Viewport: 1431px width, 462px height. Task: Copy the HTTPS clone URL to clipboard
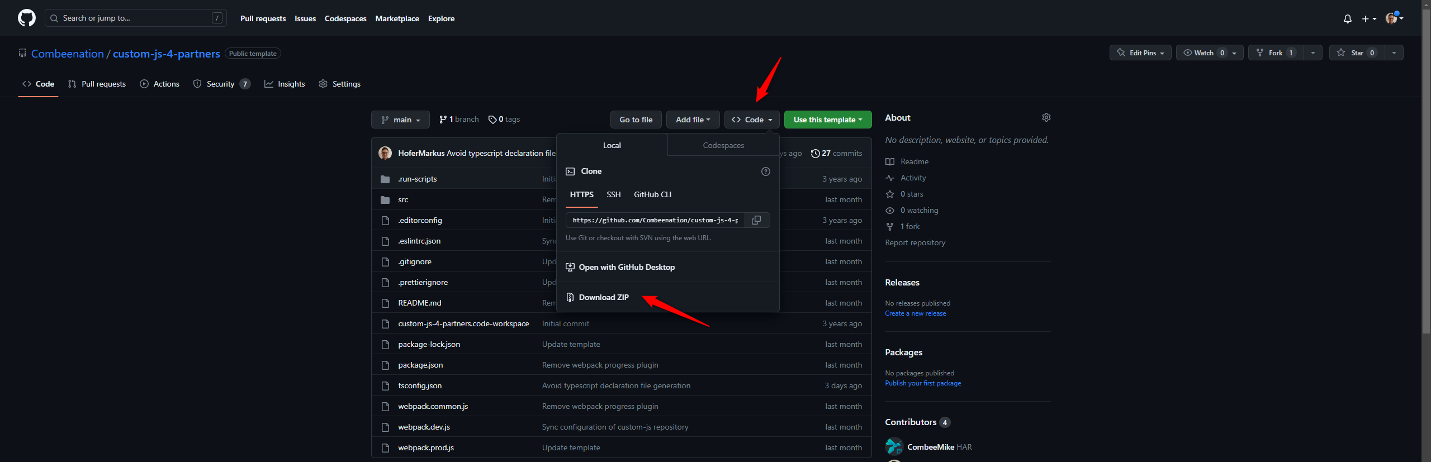tap(756, 220)
